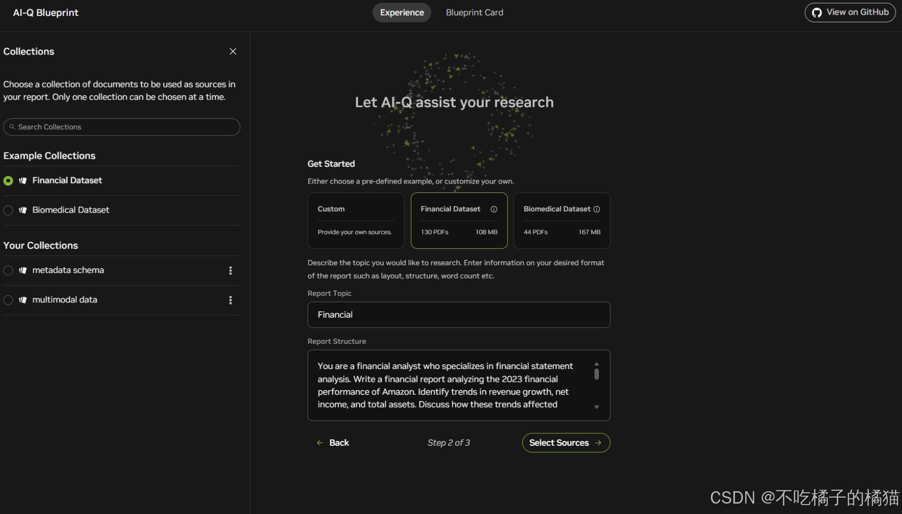Screen dimensions: 902x514
Task: Click the back arrow icon
Action: pos(320,443)
